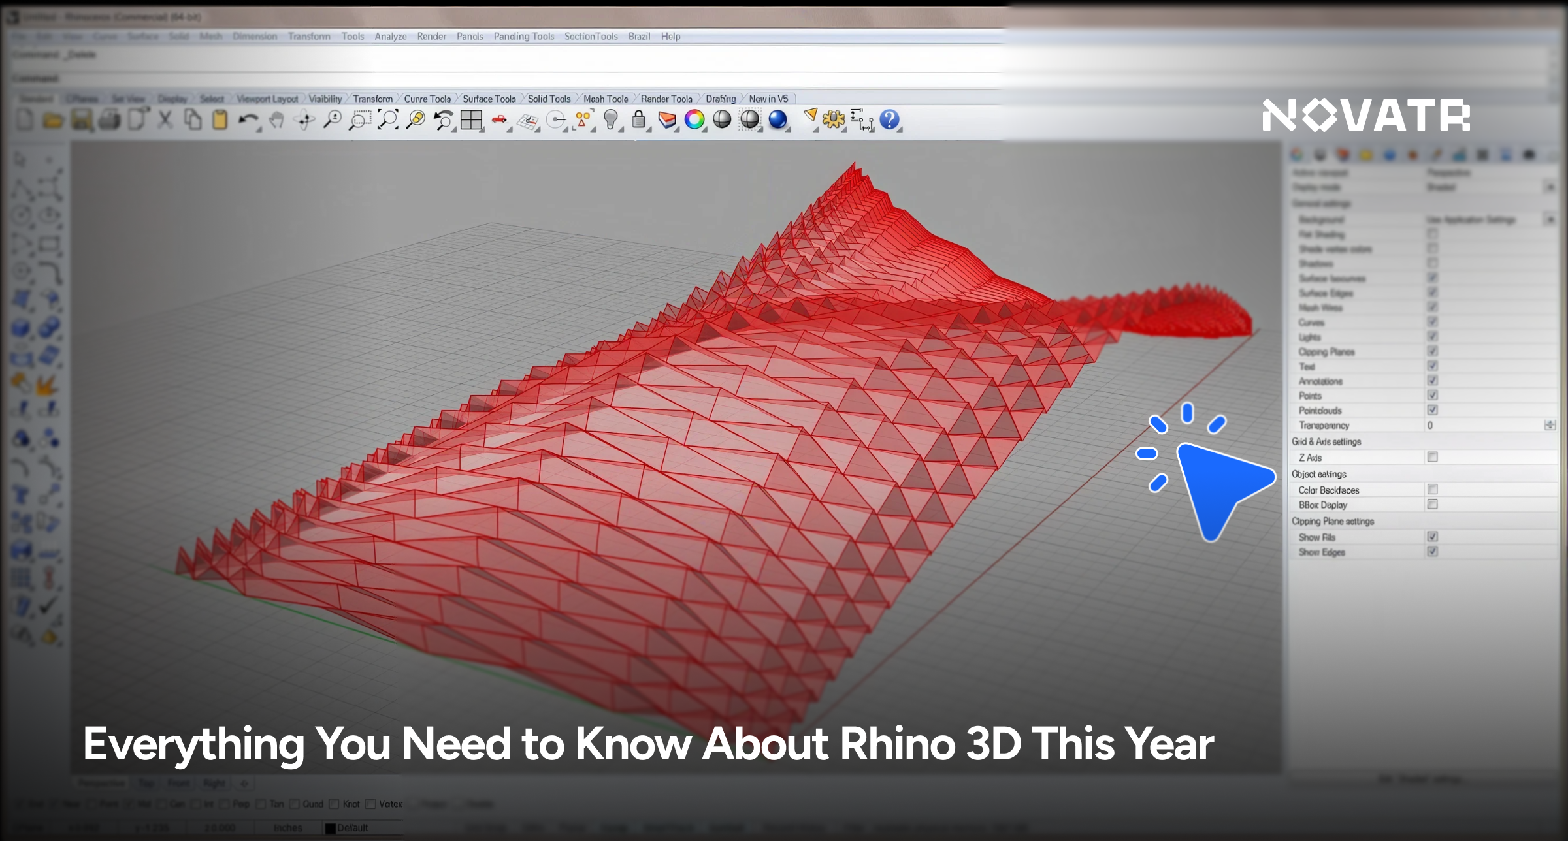Enable the BBox Display checkbox
The height and width of the screenshot is (841, 1568).
[1432, 505]
